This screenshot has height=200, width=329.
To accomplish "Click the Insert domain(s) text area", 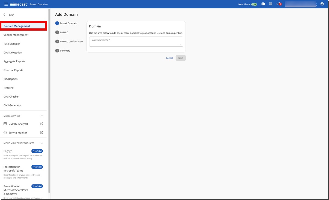I will point(136,42).
